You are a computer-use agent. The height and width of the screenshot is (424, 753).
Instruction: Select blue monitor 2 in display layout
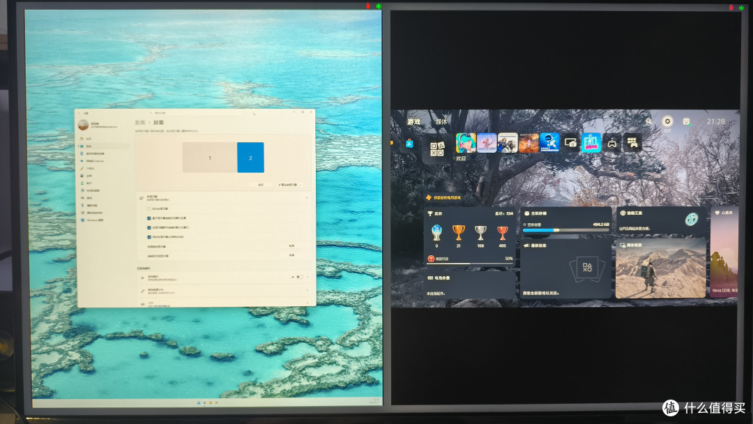tap(250, 158)
